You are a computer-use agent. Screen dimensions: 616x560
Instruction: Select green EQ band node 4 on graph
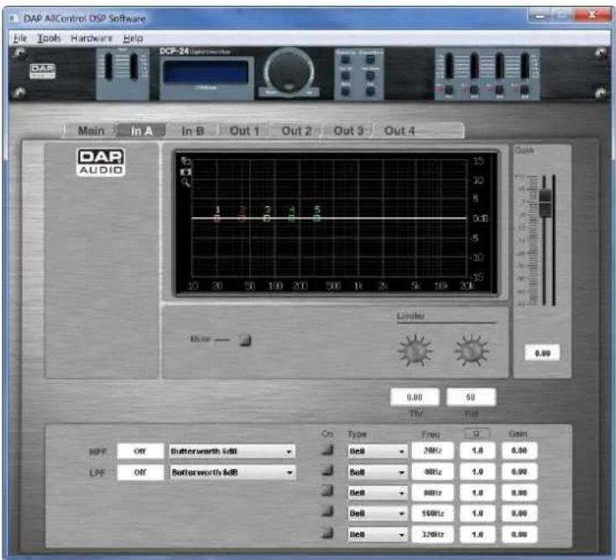[291, 218]
